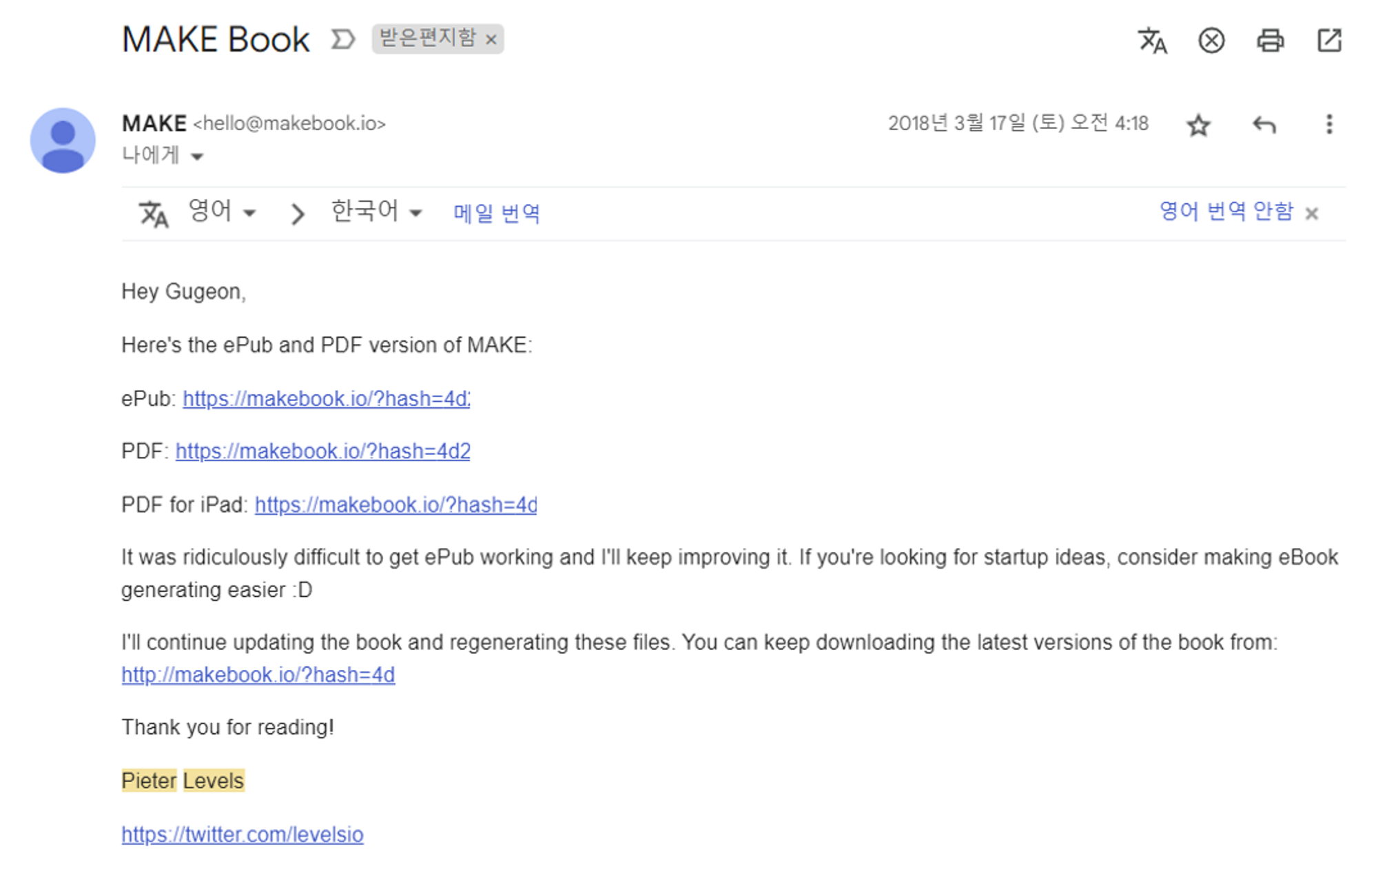Click the 메일 번역 translate link

pyautogui.click(x=496, y=213)
